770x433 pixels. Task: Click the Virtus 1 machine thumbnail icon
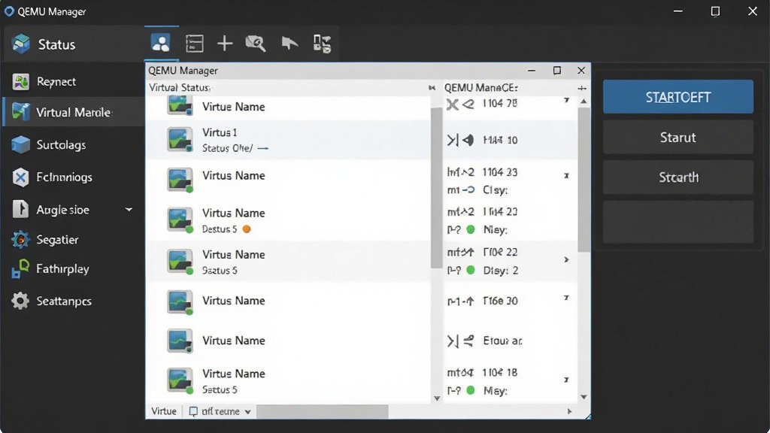[x=180, y=139]
